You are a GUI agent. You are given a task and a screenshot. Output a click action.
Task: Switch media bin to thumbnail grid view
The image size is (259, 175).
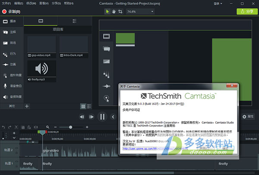coord(83,106)
